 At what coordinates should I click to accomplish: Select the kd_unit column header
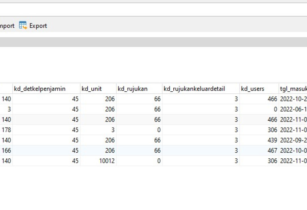pos(98,89)
